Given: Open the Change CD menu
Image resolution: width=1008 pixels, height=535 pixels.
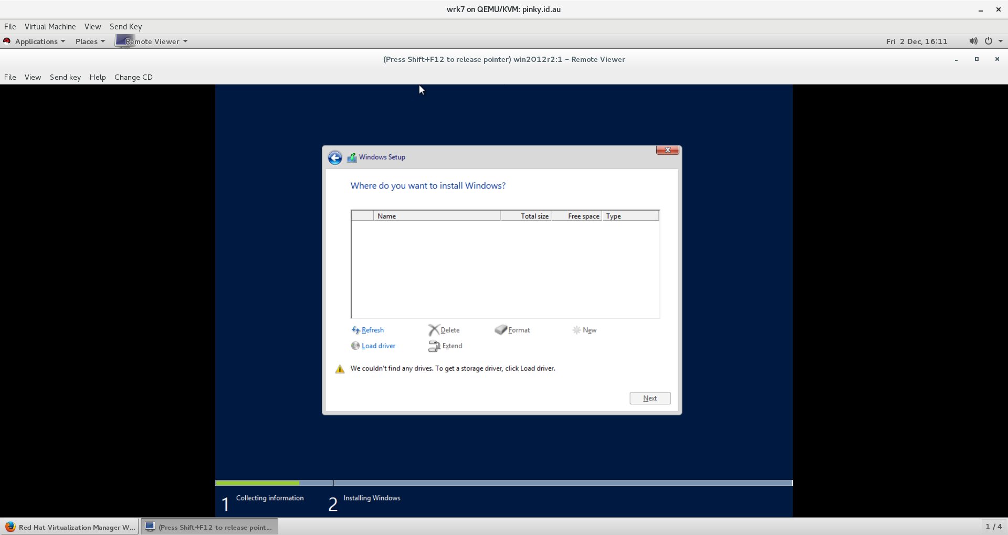Looking at the screenshot, I should (x=133, y=77).
